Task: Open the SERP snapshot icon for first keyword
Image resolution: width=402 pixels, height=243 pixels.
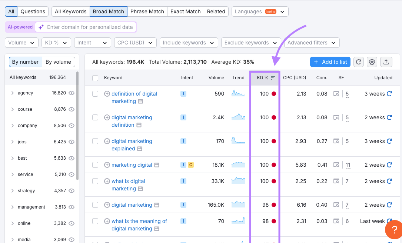Action: tap(336, 94)
